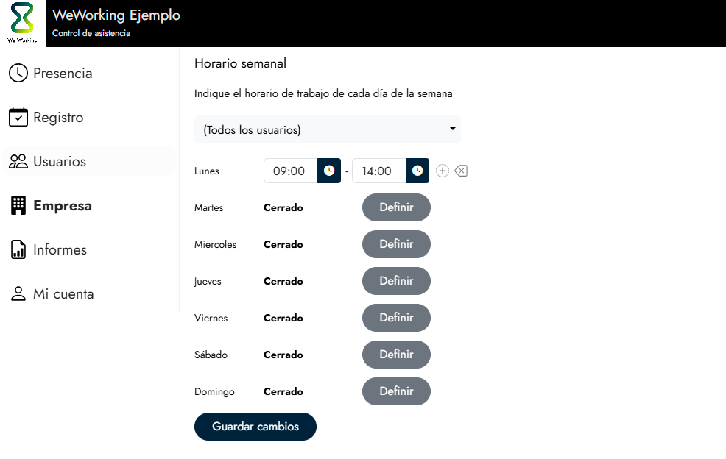Image resolution: width=726 pixels, height=459 pixels.
Task: Open the start time clock picker
Action: (329, 171)
